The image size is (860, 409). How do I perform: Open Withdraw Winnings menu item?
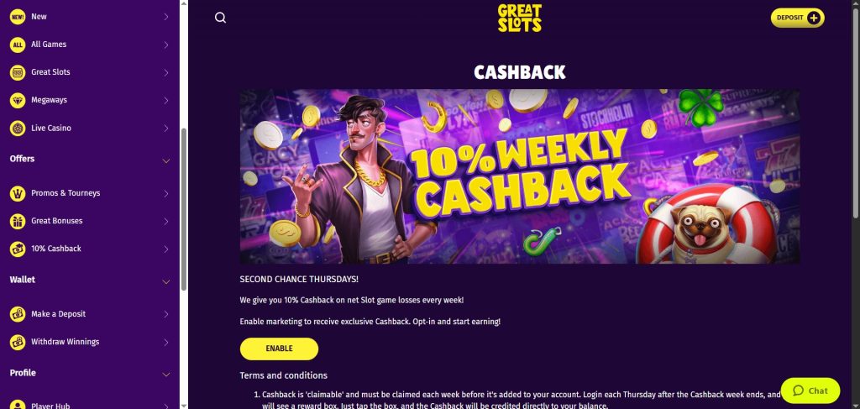pyautogui.click(x=89, y=342)
